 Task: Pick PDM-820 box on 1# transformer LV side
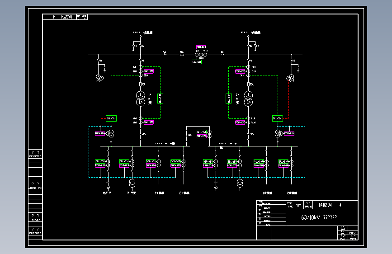[x=149, y=122]
